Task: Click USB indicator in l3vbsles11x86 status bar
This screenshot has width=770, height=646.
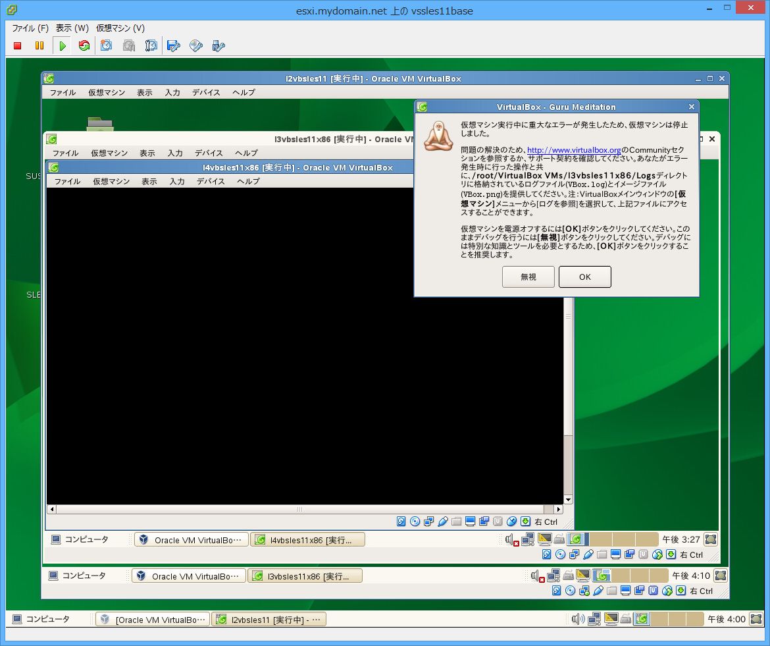Action: tap(588, 554)
